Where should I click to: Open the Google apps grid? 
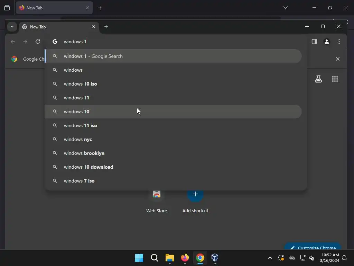pos(335,79)
